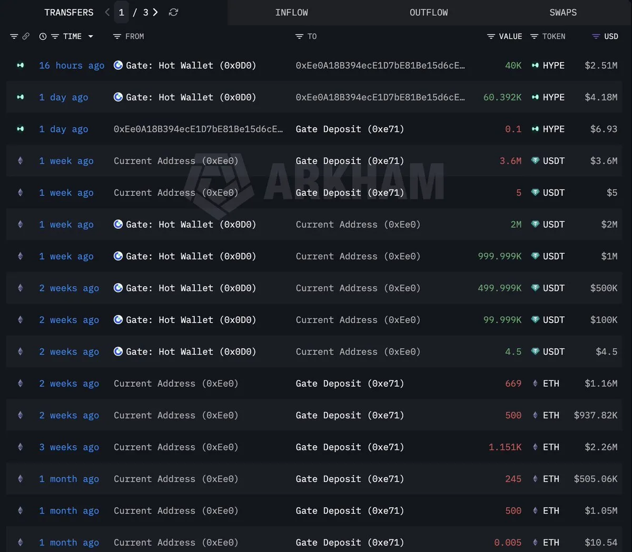This screenshot has height=552, width=632.
Task: Click Ethereum icon of 499.999K row
Action: (21, 288)
